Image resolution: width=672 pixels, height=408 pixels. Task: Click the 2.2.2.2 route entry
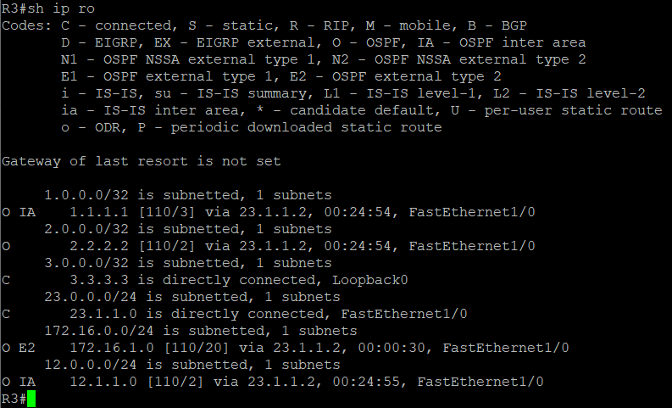(x=269, y=246)
